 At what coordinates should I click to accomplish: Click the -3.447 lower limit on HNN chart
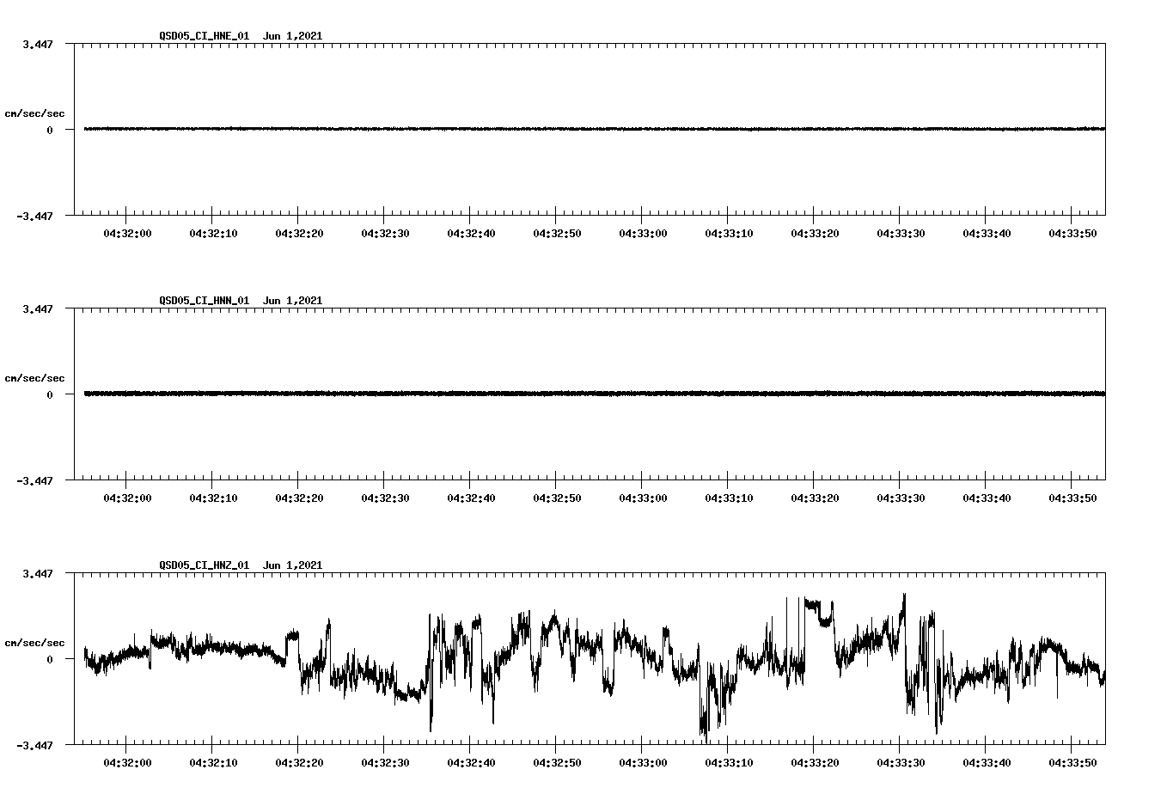34,481
